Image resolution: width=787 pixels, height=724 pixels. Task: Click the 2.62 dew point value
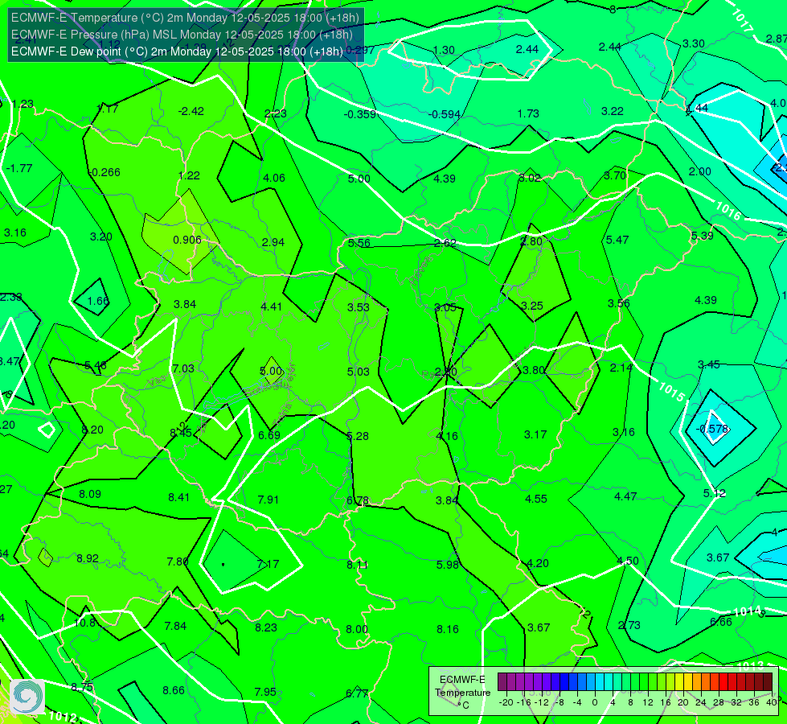445,243
